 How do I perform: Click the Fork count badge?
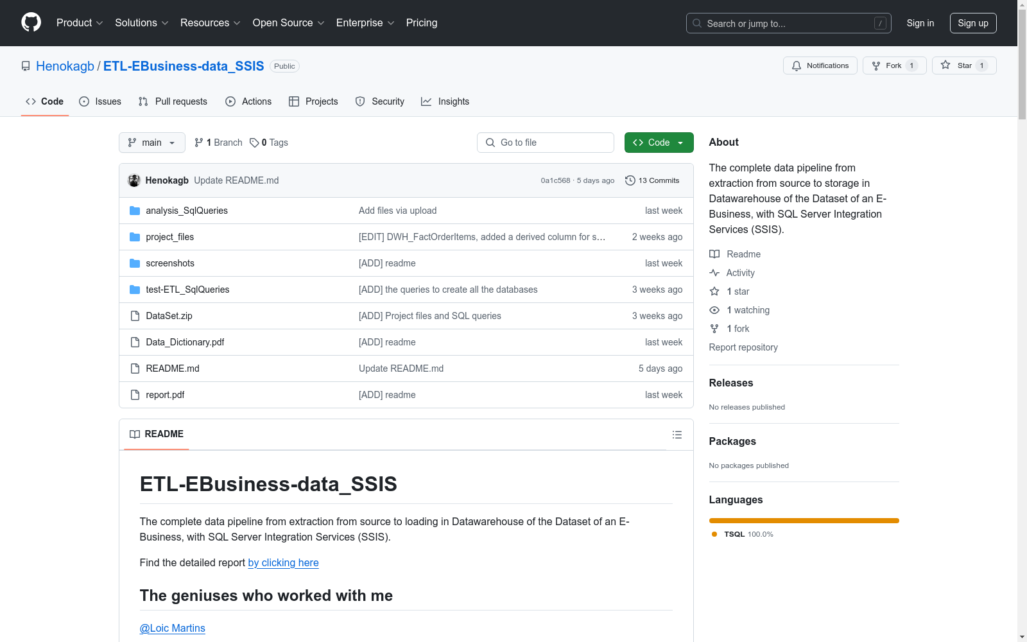(911, 65)
